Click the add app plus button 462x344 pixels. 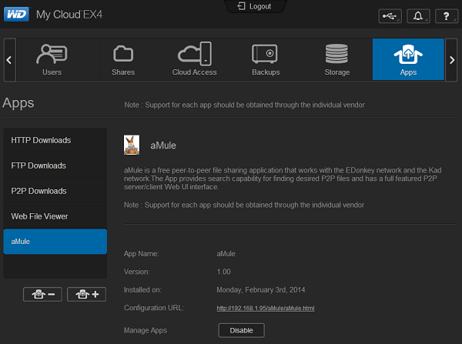click(x=86, y=294)
